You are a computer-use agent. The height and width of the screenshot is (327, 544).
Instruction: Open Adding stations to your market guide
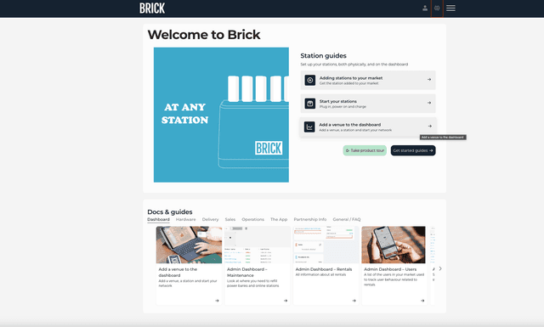[368, 80]
